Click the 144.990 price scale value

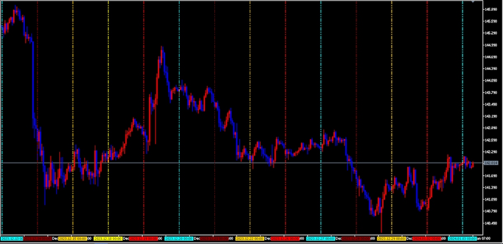(491, 45)
